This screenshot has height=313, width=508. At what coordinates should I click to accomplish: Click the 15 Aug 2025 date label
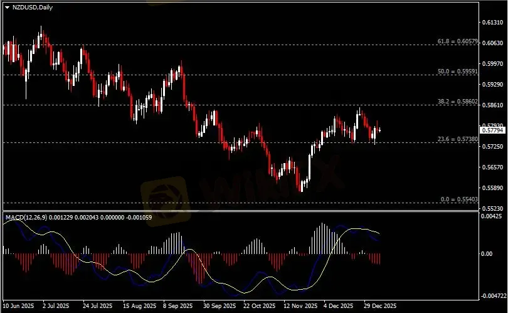click(139, 306)
